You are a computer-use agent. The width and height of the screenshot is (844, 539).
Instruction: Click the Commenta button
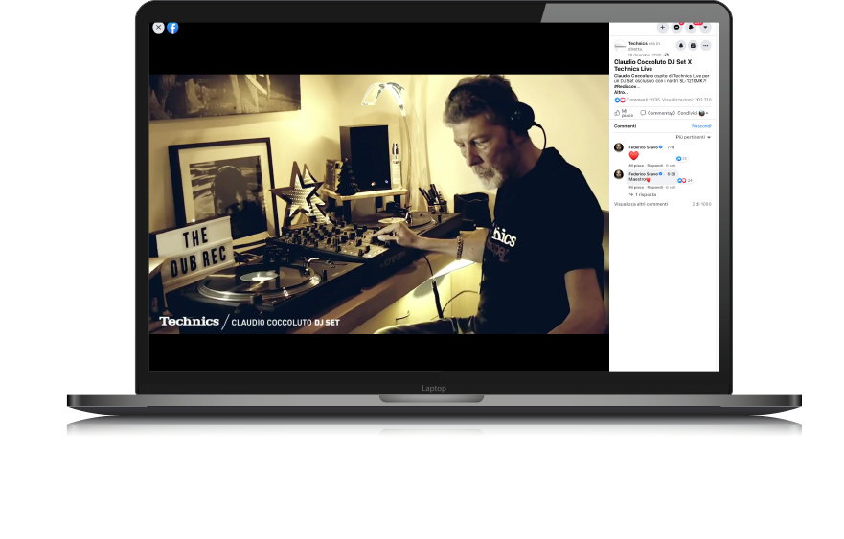coord(656,113)
